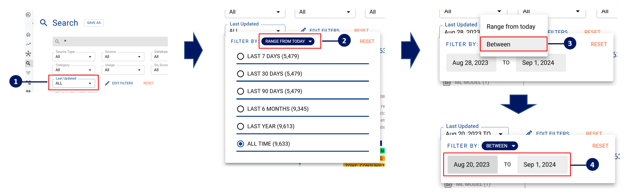This screenshot has height=193, width=629.
Task: Click the Aug 20, 2023 start date field
Action: click(x=472, y=165)
